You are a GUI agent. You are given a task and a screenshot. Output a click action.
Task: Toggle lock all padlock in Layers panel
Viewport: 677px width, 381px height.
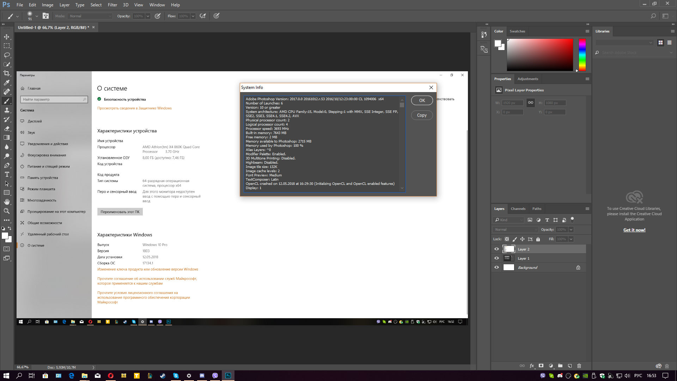click(x=538, y=239)
